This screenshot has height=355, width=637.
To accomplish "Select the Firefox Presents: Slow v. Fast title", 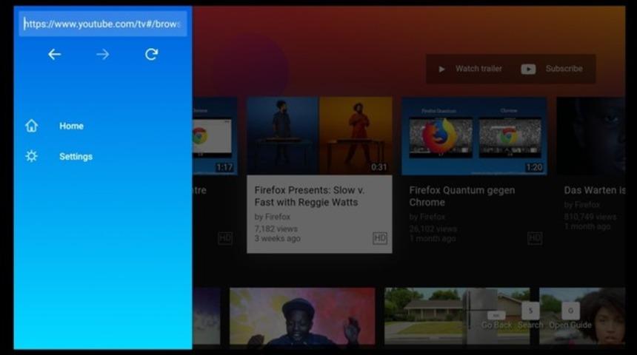I will 310,197.
